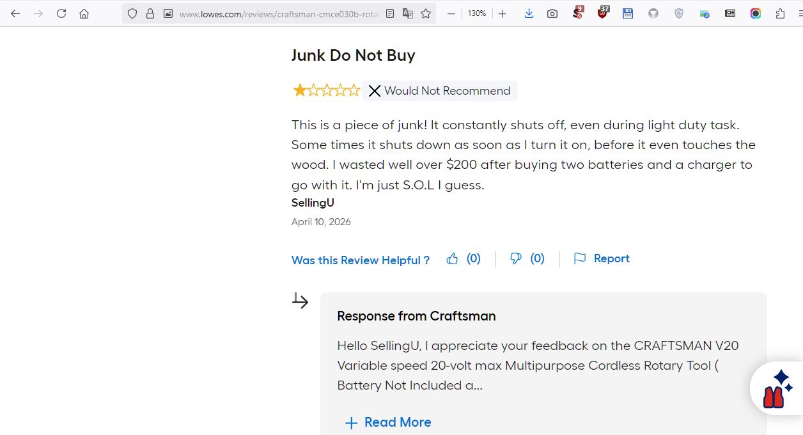Click the newspaper reader extension icon
This screenshot has height=435, width=803.
(x=730, y=13)
